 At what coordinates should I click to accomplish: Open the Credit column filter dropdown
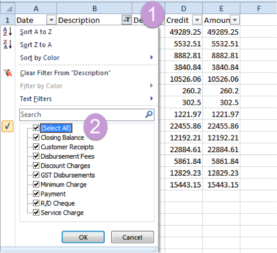(197, 20)
